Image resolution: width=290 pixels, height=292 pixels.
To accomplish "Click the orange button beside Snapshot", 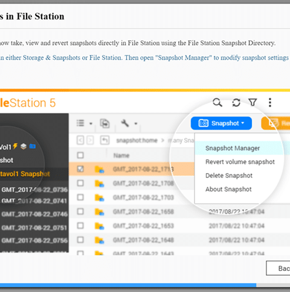I will click(x=275, y=123).
